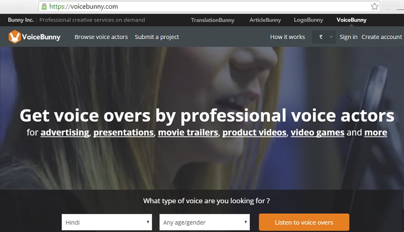404x232 pixels.
Task: Open How it works page
Action: (287, 37)
